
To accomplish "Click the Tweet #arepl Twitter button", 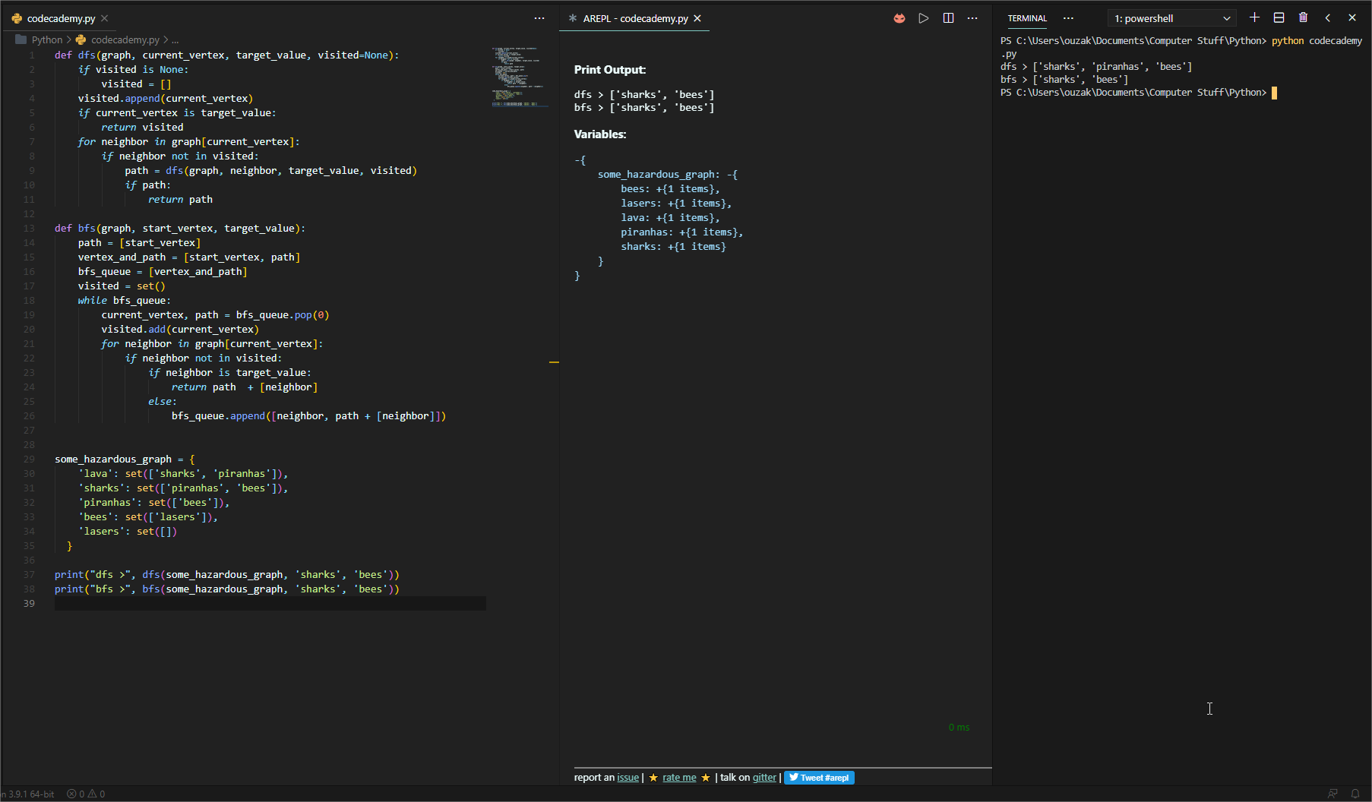I will 819,777.
